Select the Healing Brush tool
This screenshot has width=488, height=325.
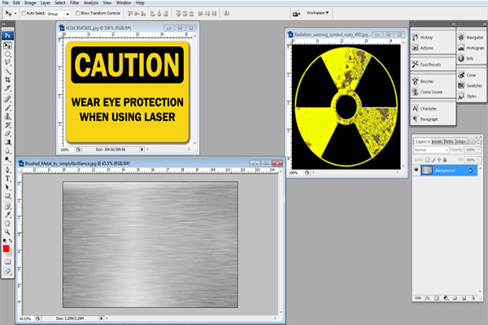(7, 99)
